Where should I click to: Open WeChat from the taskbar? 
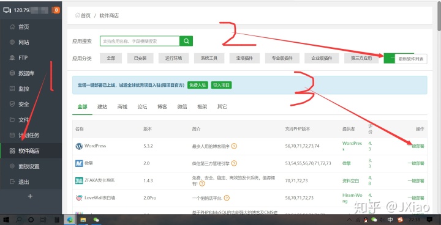(96, 219)
